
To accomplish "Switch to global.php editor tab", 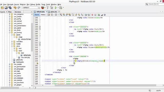I will (x=54, y=12).
